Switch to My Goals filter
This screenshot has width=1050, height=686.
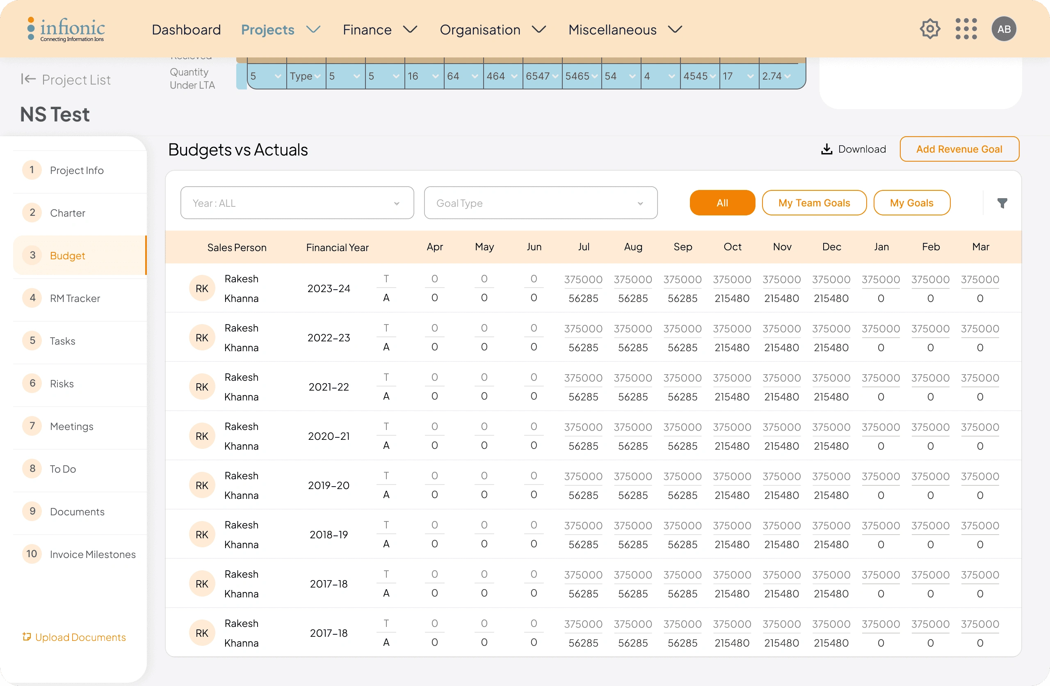click(x=911, y=203)
